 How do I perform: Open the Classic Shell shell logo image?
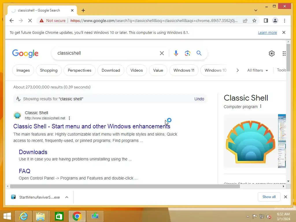coord(250,141)
